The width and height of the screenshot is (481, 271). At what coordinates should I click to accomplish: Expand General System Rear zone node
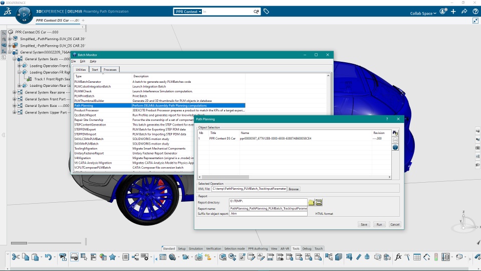(14, 92)
